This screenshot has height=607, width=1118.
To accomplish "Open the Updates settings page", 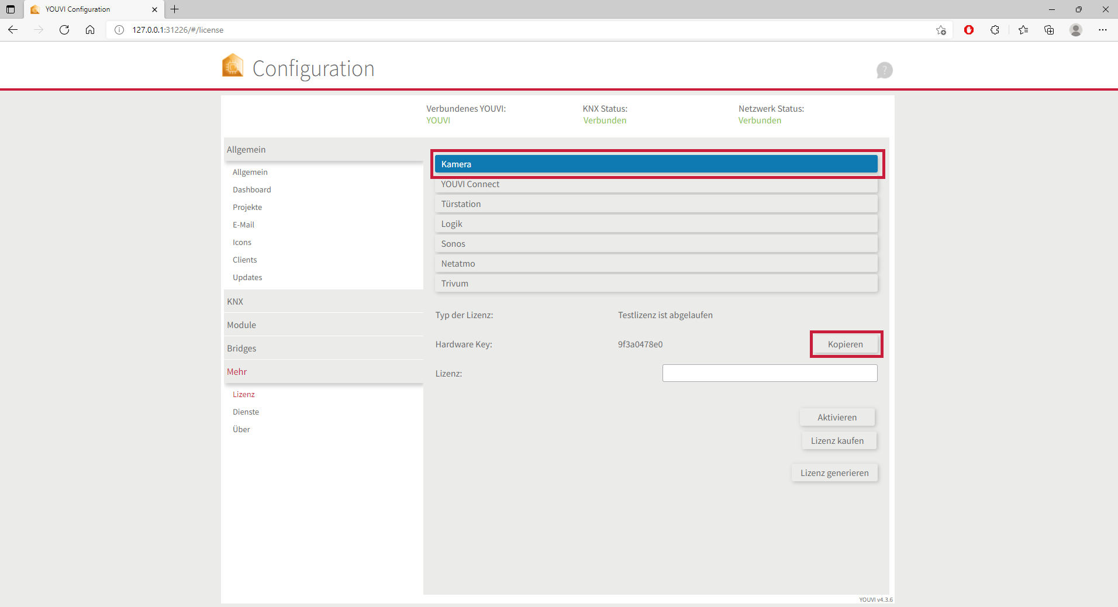I will [x=247, y=277].
